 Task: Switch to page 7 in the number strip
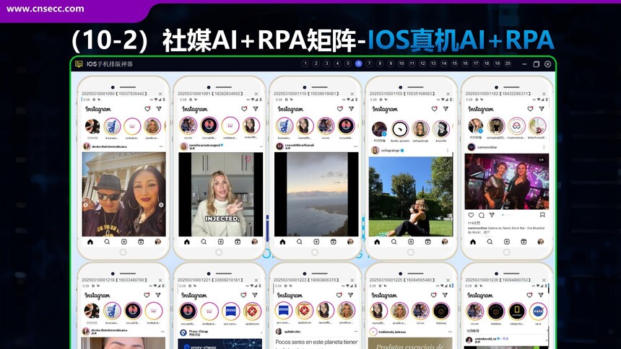click(x=369, y=63)
